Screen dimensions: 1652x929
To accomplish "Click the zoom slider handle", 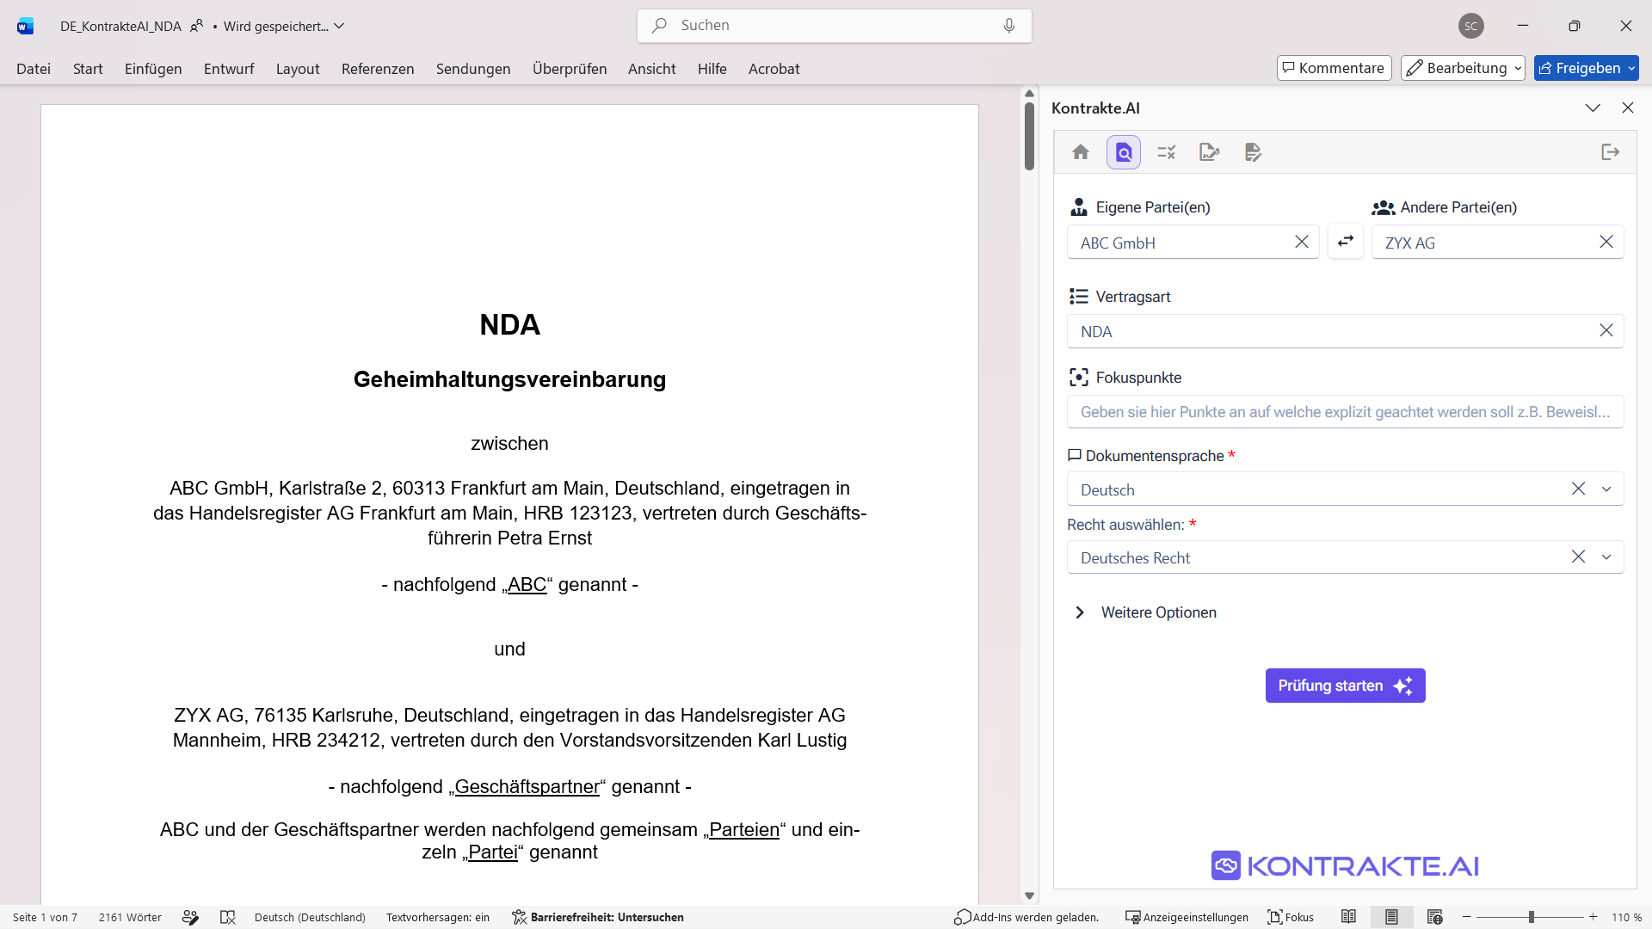I will (1532, 917).
